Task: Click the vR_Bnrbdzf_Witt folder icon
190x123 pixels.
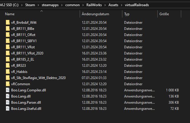Action: point(8,23)
